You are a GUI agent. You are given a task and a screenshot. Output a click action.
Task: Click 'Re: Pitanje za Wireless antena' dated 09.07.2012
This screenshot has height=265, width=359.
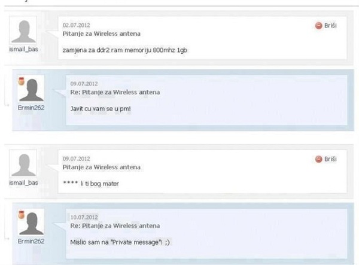[x=115, y=93]
